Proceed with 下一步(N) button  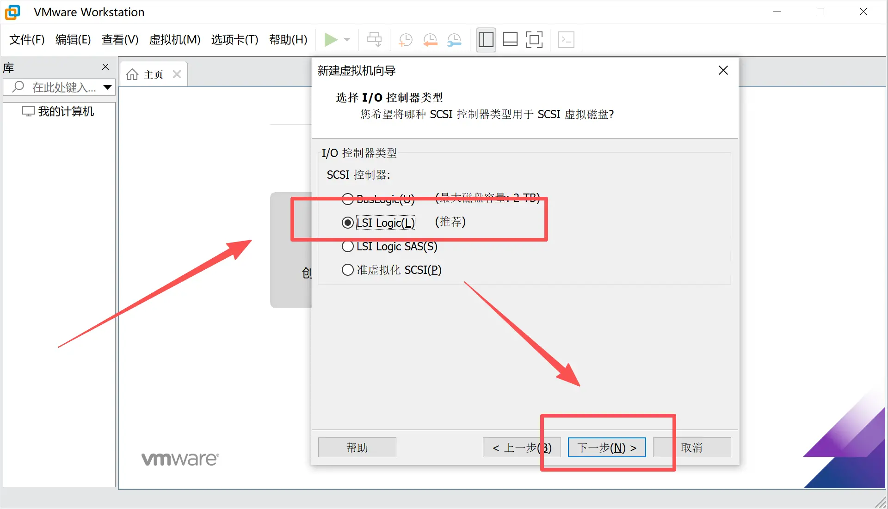(607, 447)
